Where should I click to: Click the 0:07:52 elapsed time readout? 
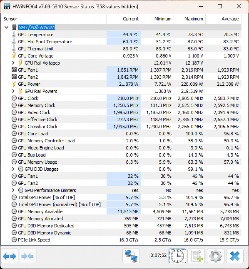tap(158, 255)
